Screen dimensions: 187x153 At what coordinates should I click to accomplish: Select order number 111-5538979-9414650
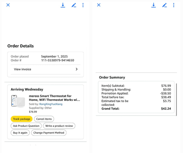click(x=58, y=60)
